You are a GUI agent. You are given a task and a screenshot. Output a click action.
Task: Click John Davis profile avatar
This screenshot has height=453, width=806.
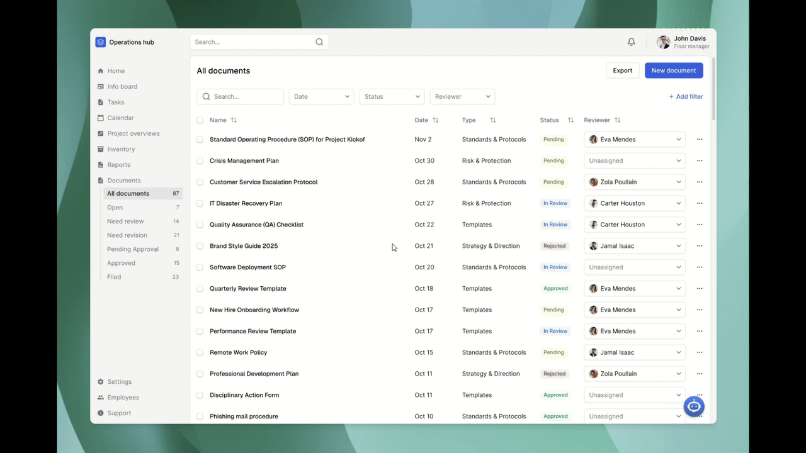point(663,42)
